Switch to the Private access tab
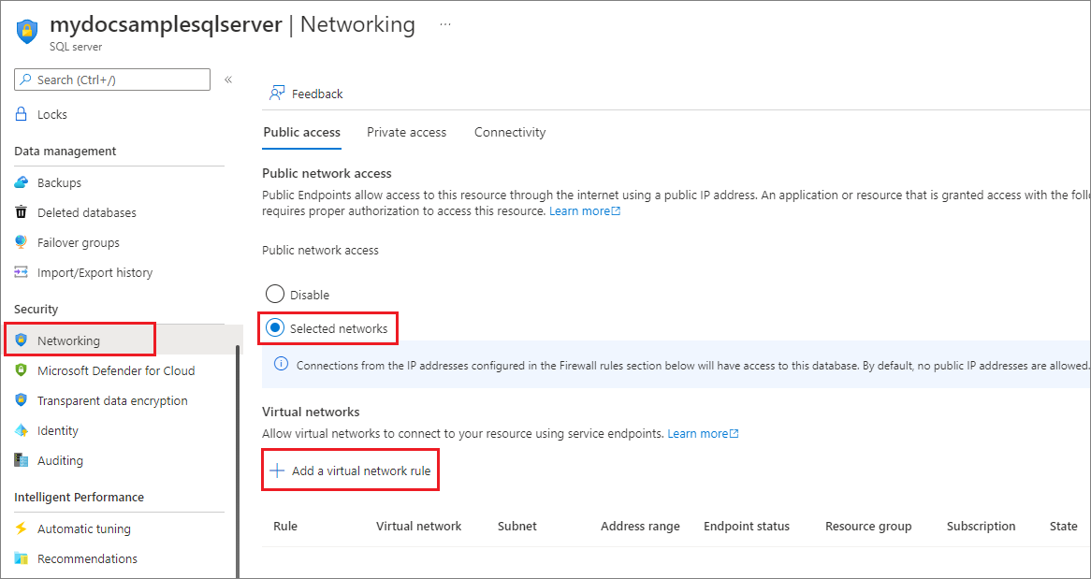 (406, 132)
